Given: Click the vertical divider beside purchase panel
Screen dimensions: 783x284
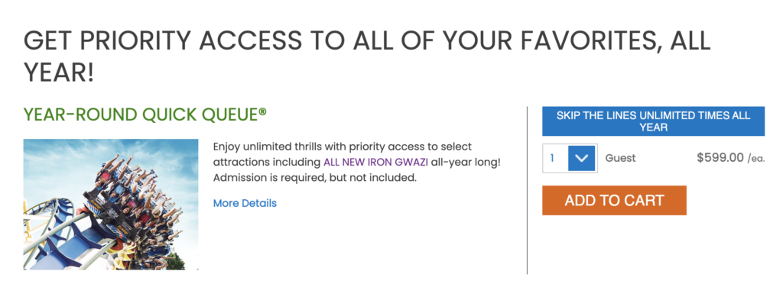Looking at the screenshot, I should pyautogui.click(x=528, y=190).
